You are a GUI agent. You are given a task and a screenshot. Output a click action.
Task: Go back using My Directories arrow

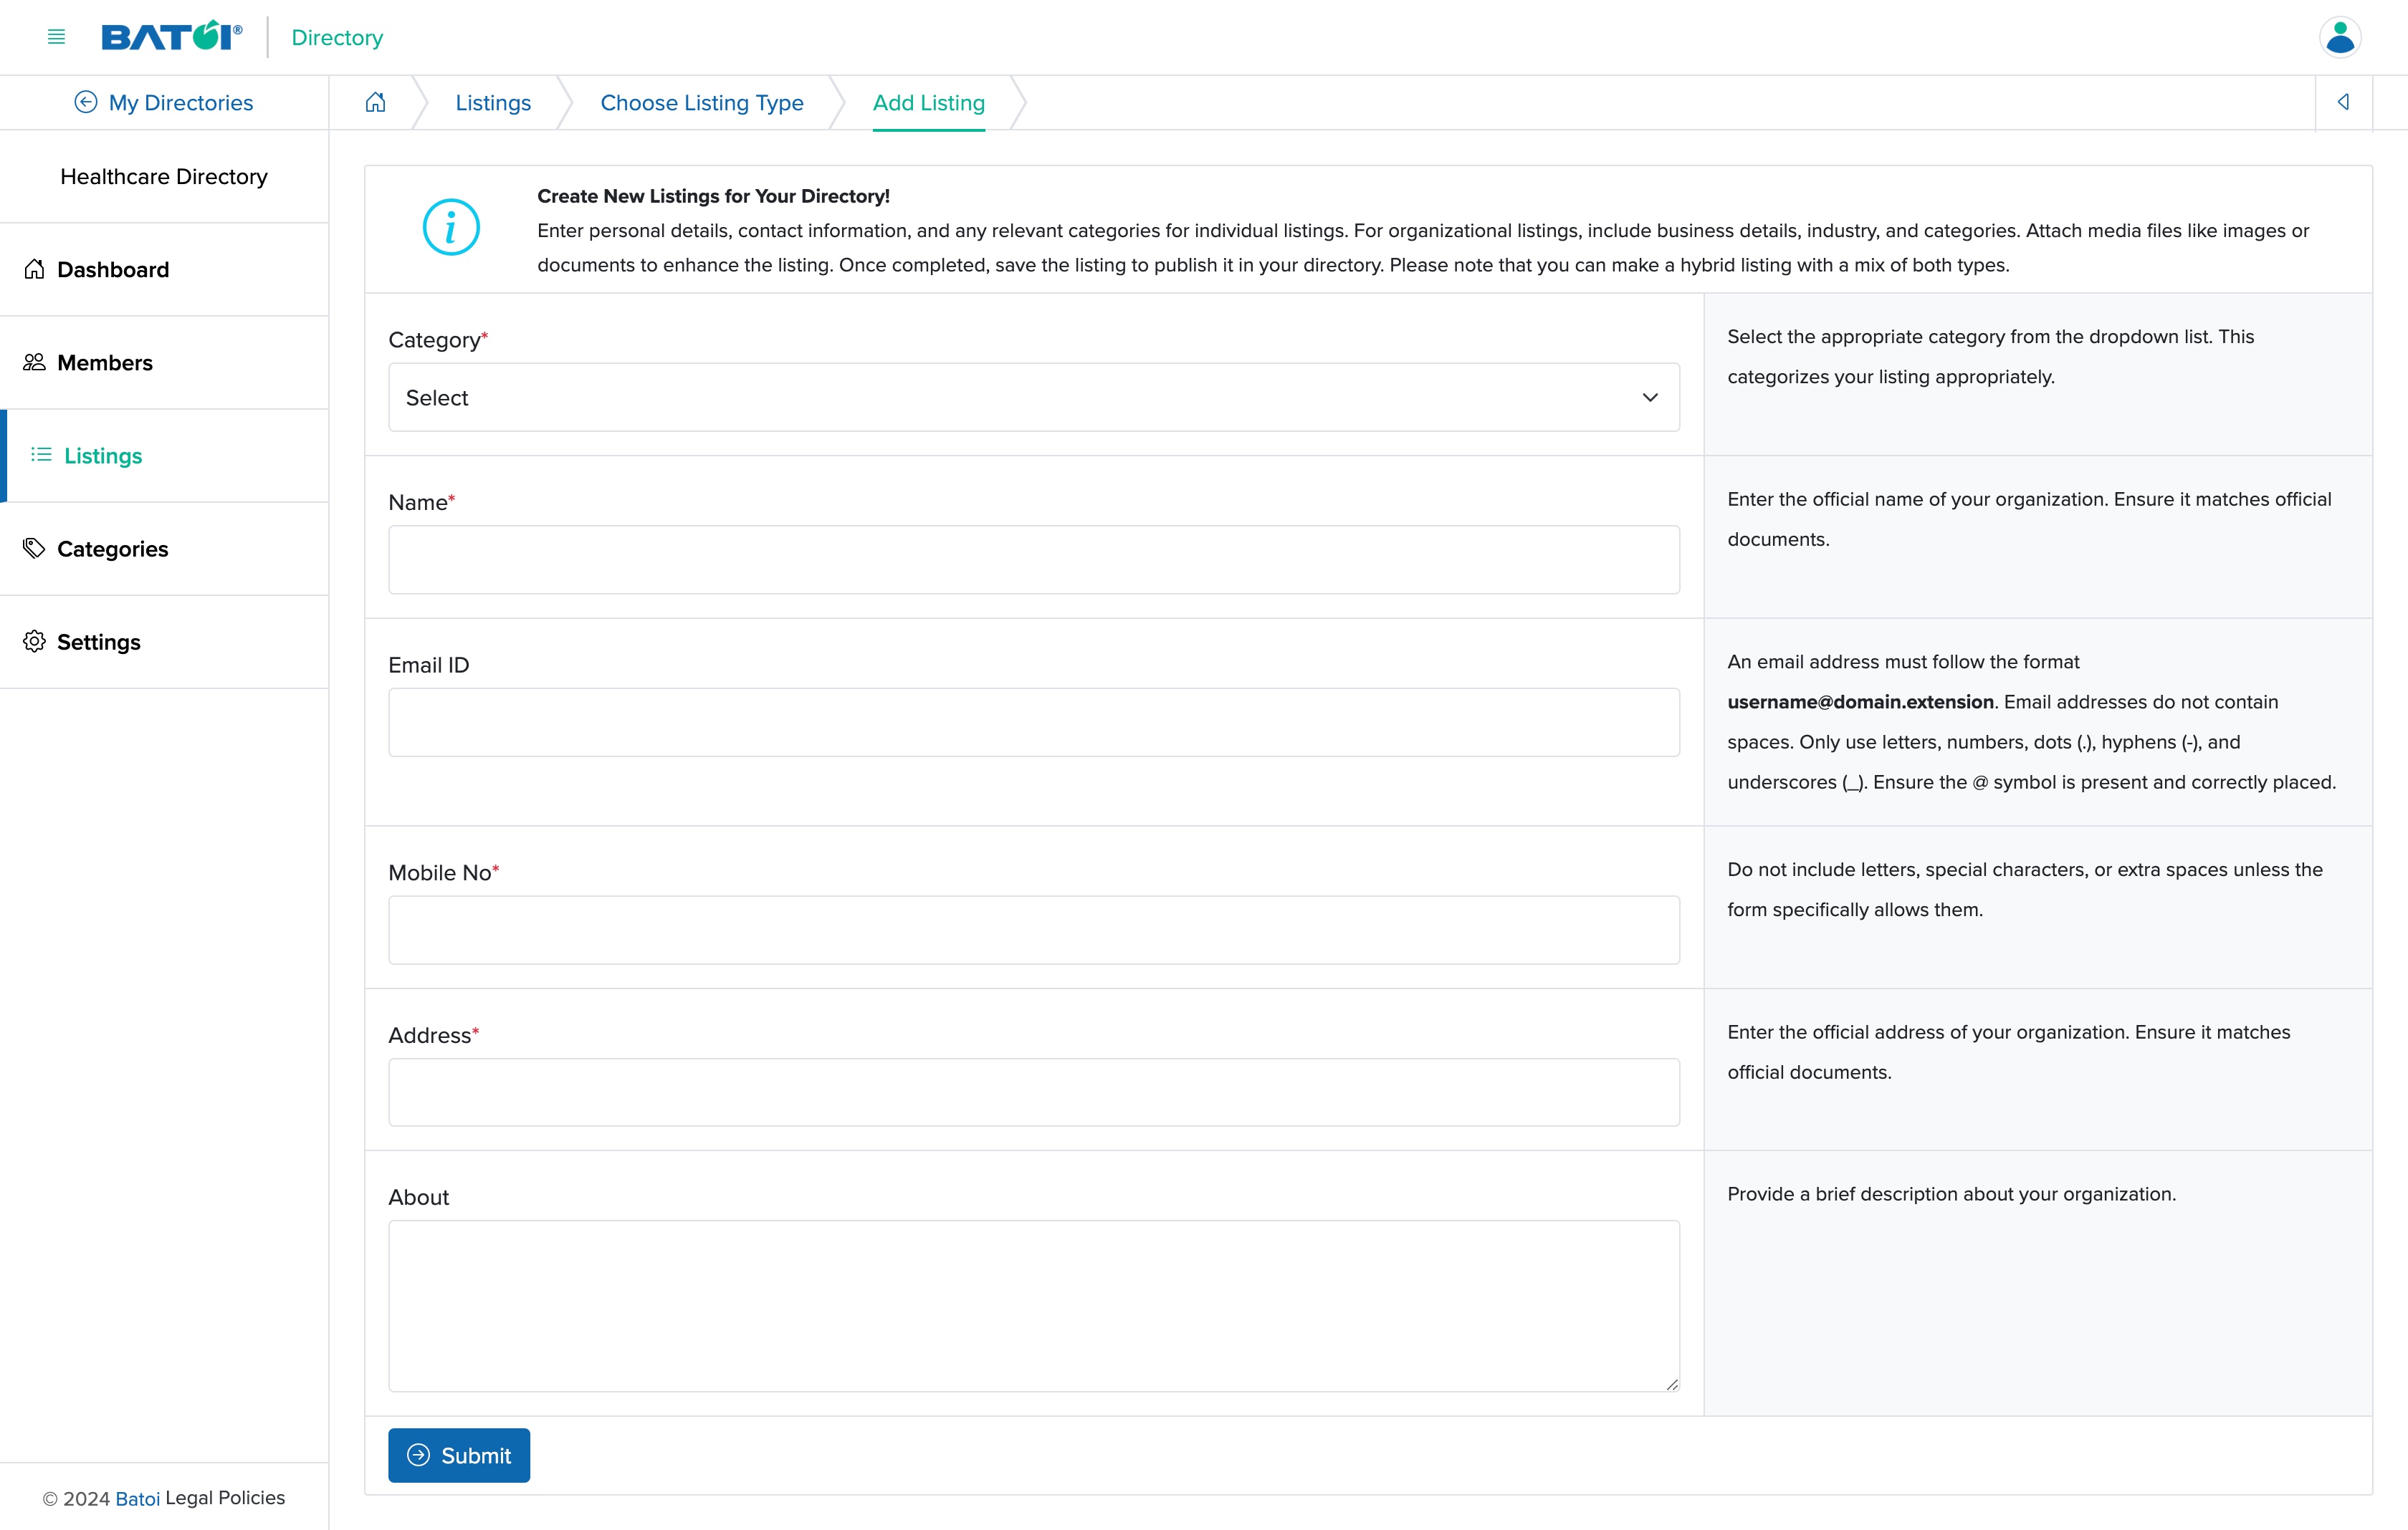pyautogui.click(x=85, y=102)
